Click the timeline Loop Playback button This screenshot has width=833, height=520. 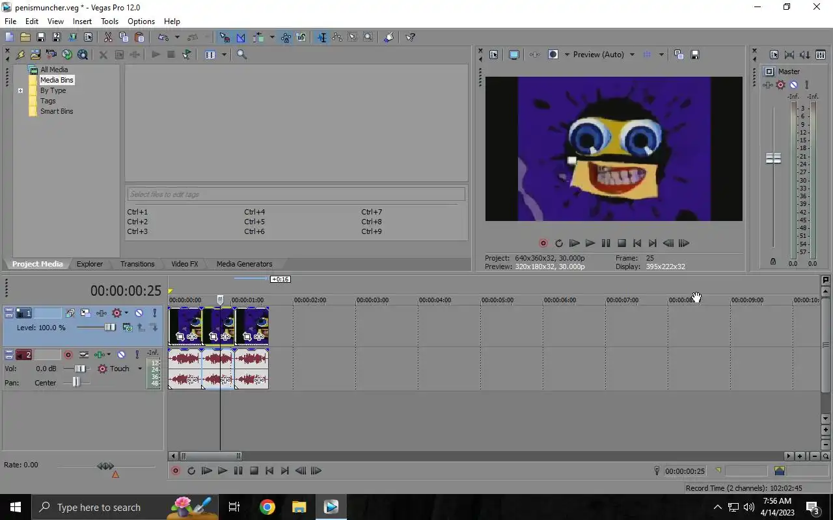[x=191, y=471]
